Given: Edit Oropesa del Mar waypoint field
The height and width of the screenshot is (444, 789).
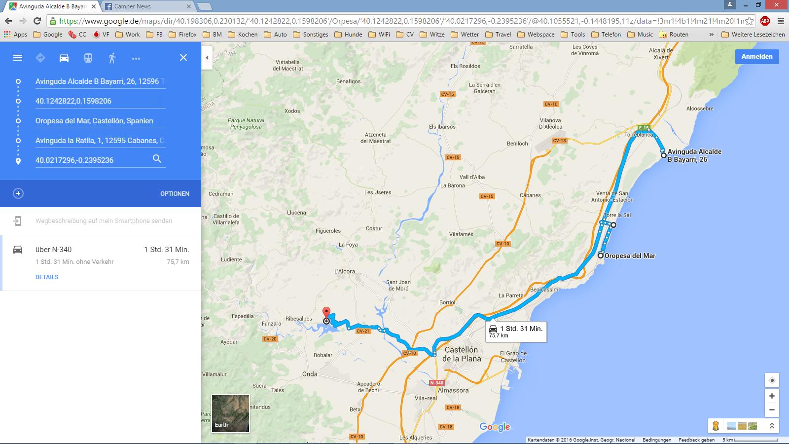Looking at the screenshot, I should [100, 121].
